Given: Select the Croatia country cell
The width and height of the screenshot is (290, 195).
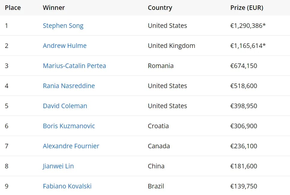Looking at the screenshot, I should (x=158, y=126).
